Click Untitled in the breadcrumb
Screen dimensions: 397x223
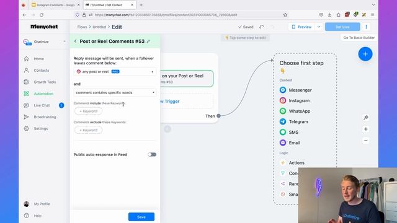[x=99, y=27]
